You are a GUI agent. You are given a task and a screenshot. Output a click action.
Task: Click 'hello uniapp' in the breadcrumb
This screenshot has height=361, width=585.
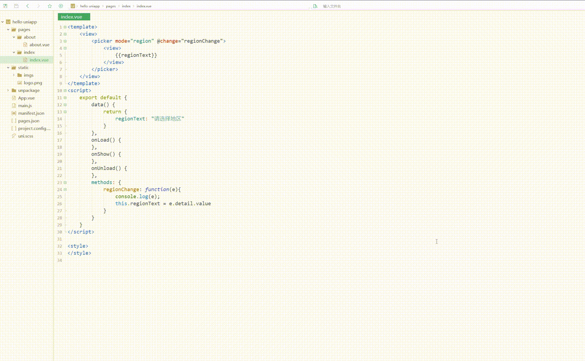(90, 6)
